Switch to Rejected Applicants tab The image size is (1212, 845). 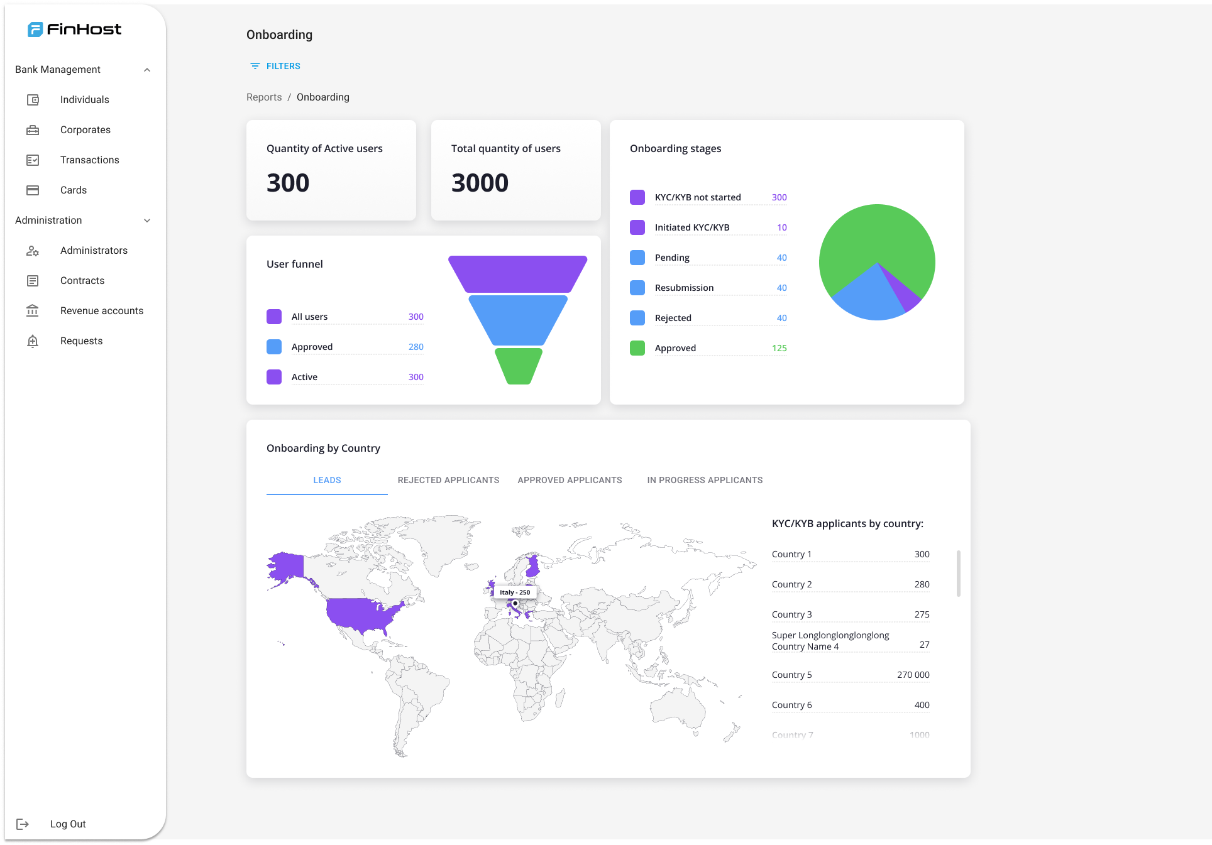(x=448, y=480)
